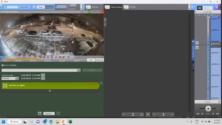Open Windows Start menu
The height and width of the screenshot is (125, 222).
(x=3, y=122)
